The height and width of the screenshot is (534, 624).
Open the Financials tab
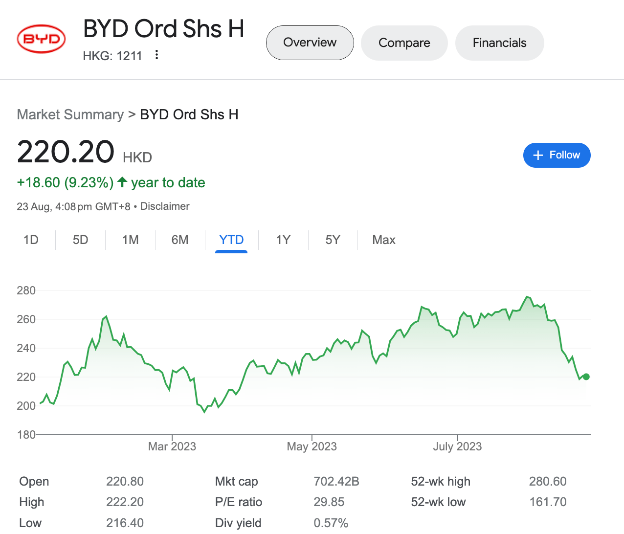[x=500, y=43]
